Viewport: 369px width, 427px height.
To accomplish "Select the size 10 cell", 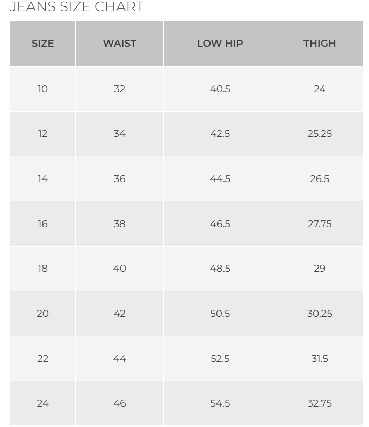I will [x=42, y=89].
